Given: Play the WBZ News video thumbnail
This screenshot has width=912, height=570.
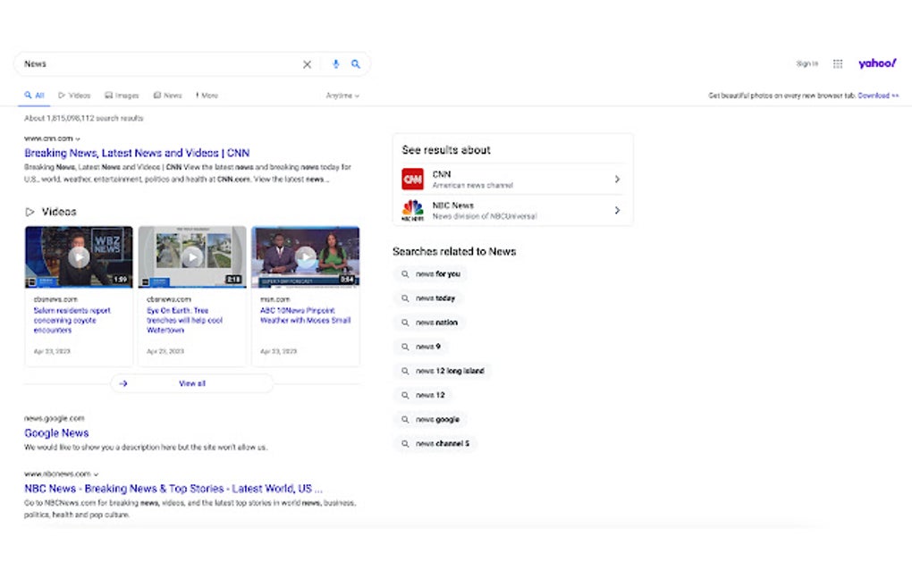Looking at the screenshot, I should pyautogui.click(x=79, y=257).
